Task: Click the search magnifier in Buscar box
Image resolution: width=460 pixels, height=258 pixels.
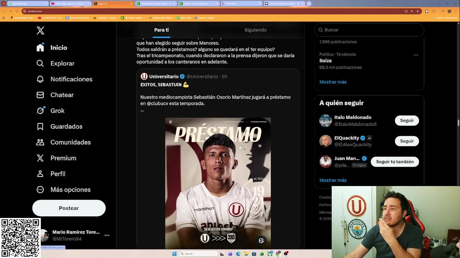Action: pyautogui.click(x=321, y=30)
